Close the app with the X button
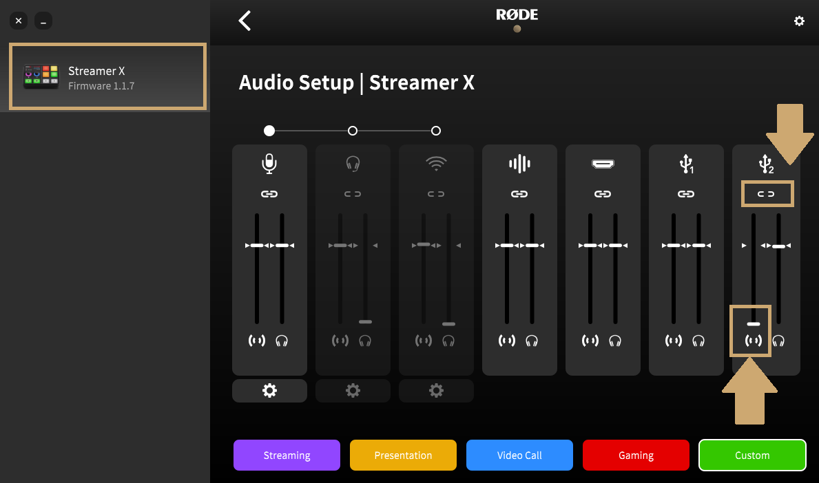The height and width of the screenshot is (483, 819). click(19, 21)
